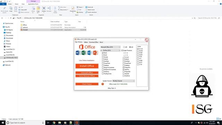Sort by the Date modified column header
Screen dimensions: 222x125
click(x=55, y=22)
